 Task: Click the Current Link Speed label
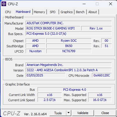(x=22, y=100)
